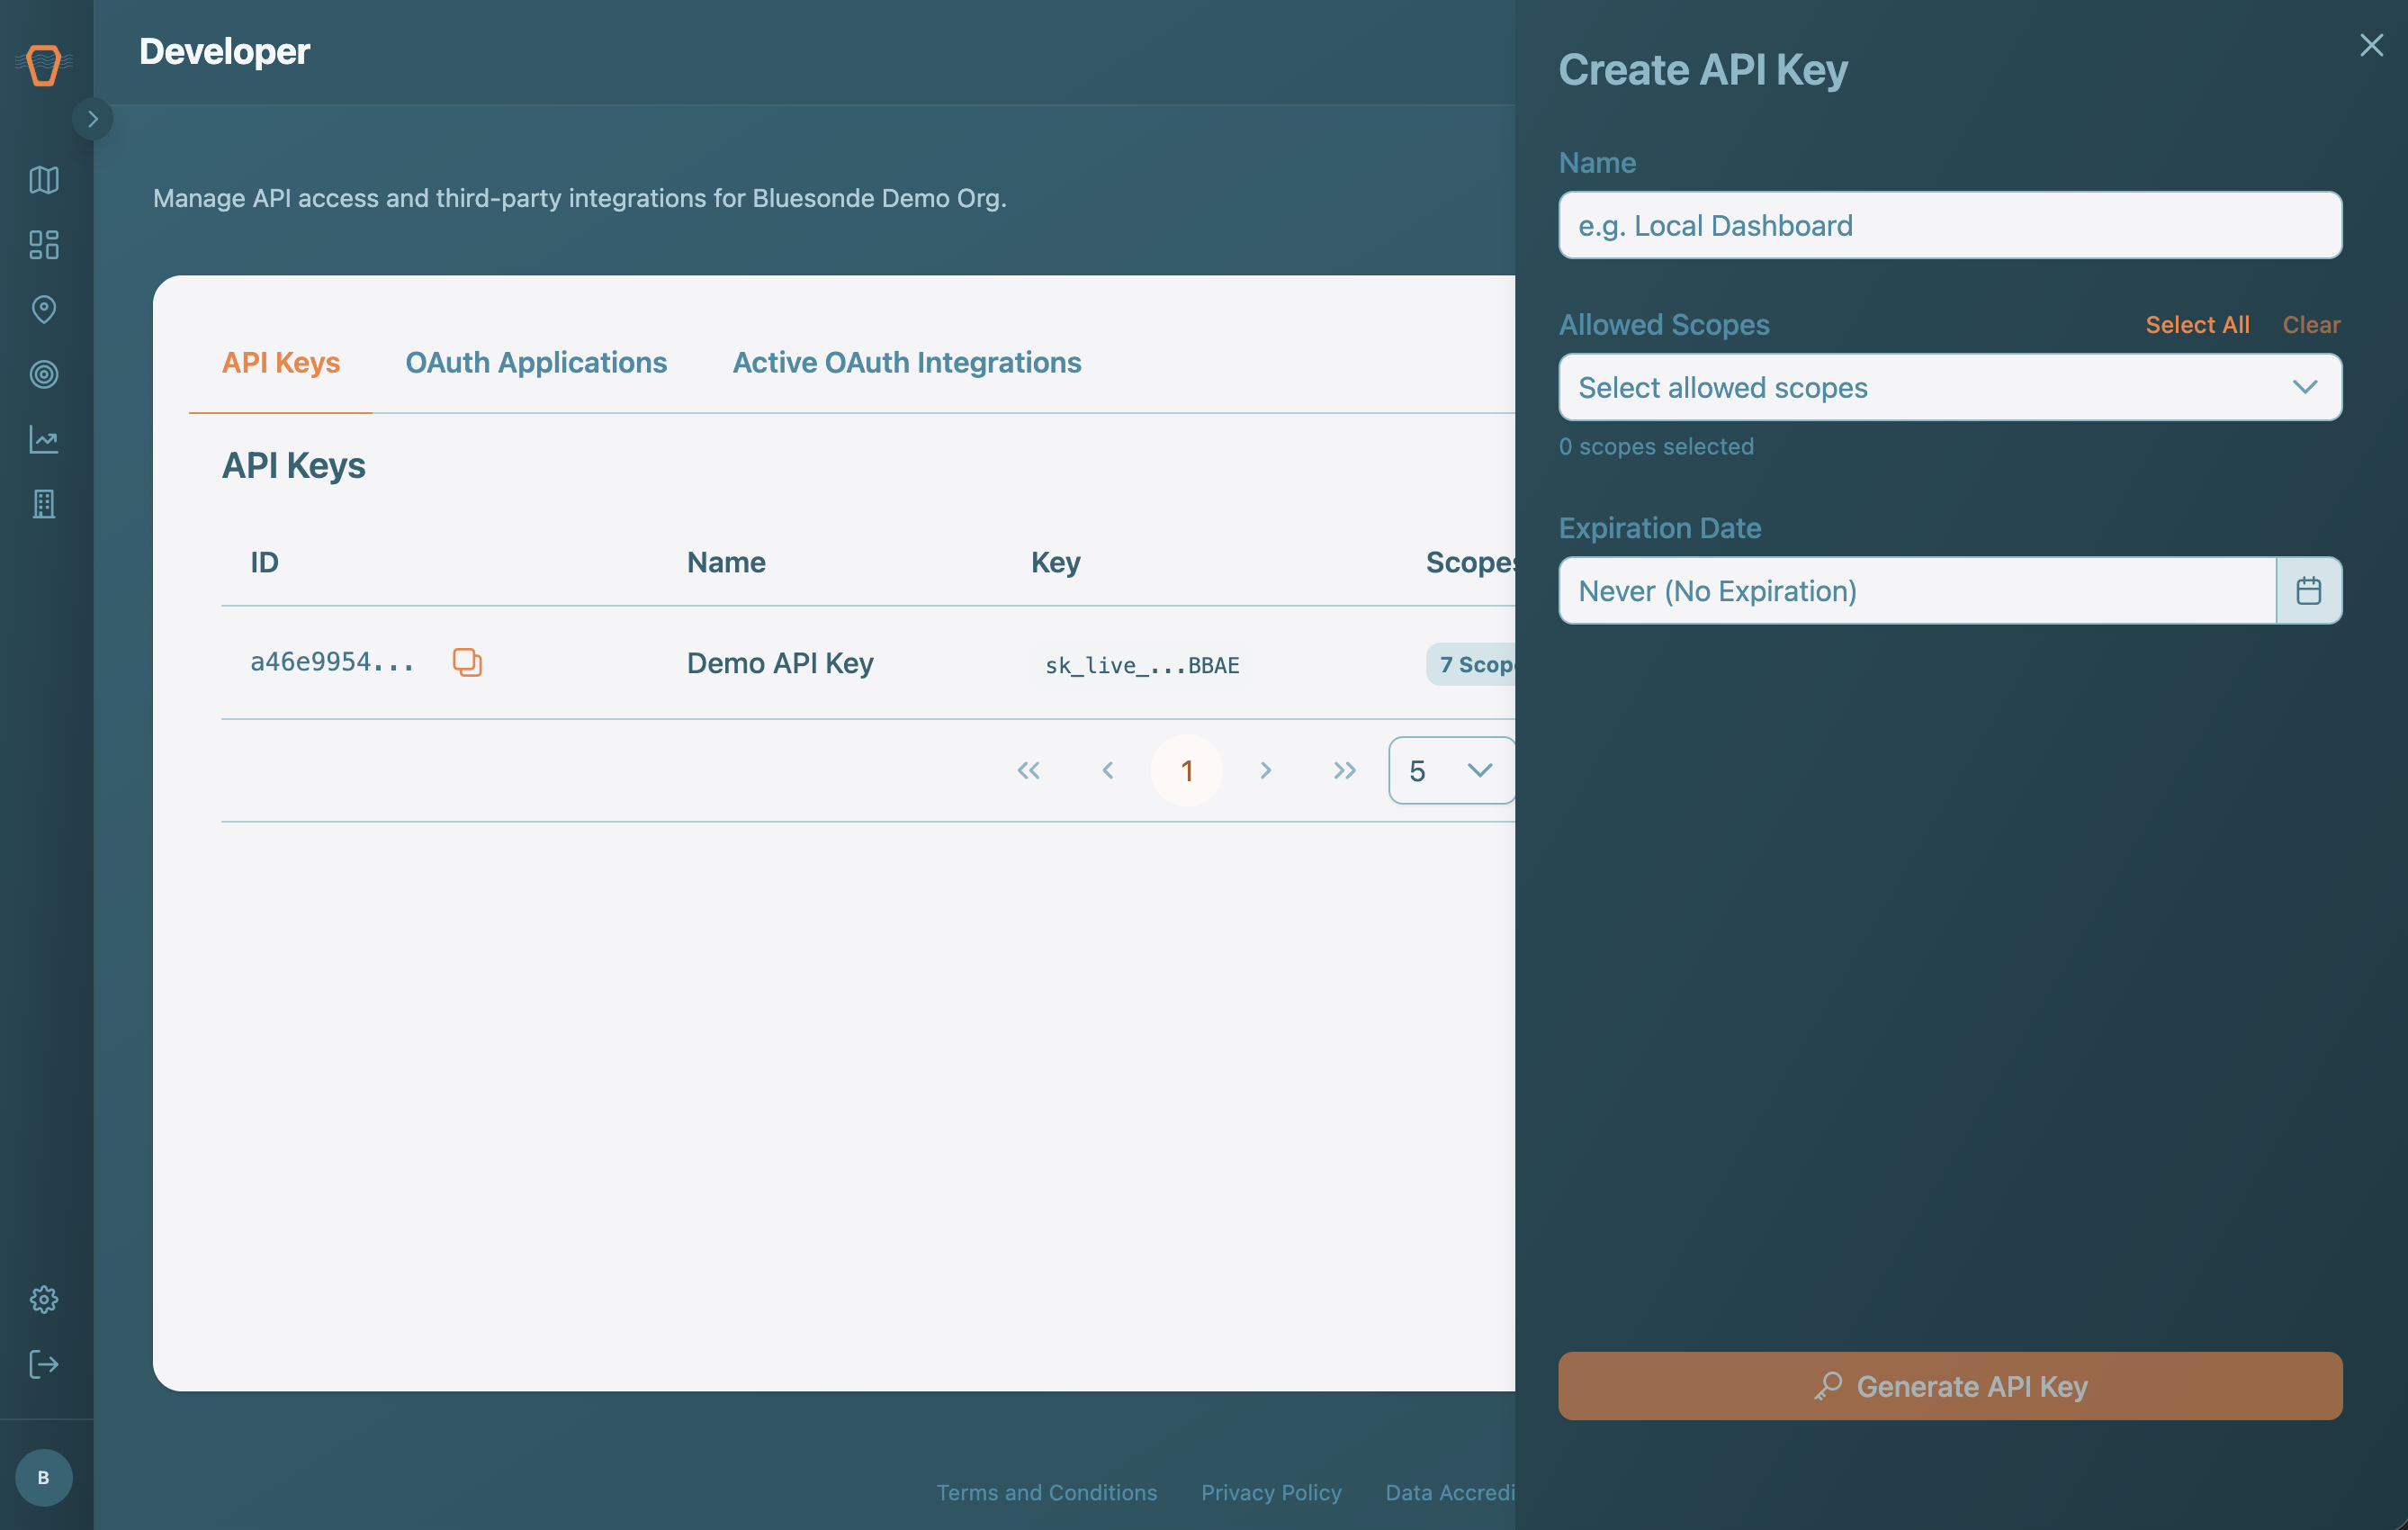Open Terms and Conditions link
The width and height of the screenshot is (2408, 1530).
coord(1046,1492)
